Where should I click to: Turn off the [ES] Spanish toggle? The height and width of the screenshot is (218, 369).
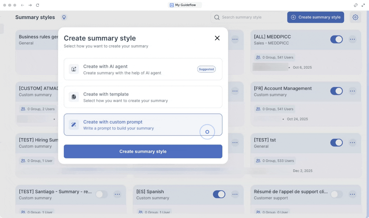click(x=219, y=194)
